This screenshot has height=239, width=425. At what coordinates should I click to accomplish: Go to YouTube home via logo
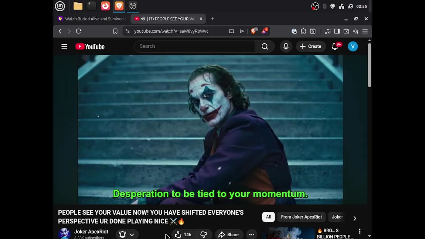(90, 46)
